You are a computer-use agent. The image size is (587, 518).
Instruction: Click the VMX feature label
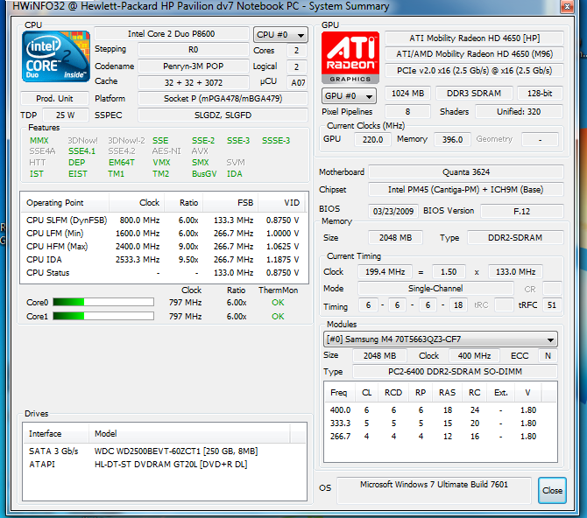161,163
